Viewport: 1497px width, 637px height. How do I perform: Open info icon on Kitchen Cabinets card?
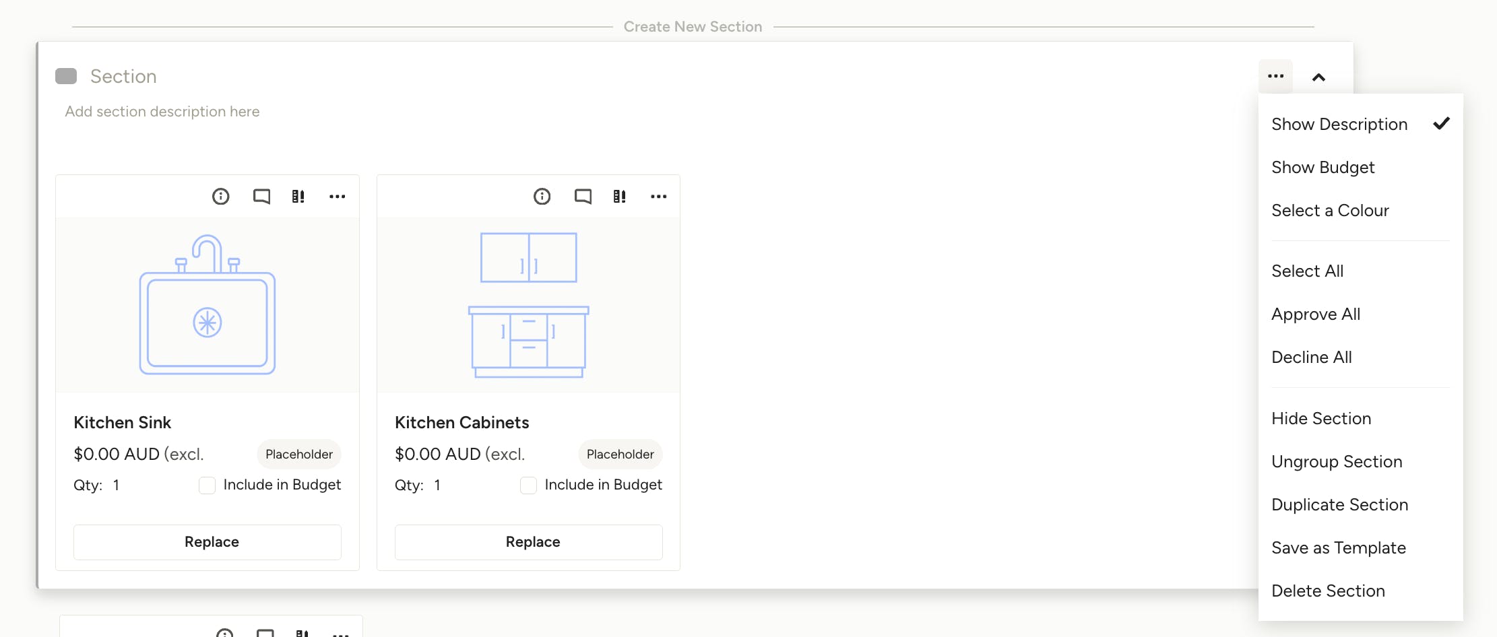click(x=542, y=197)
